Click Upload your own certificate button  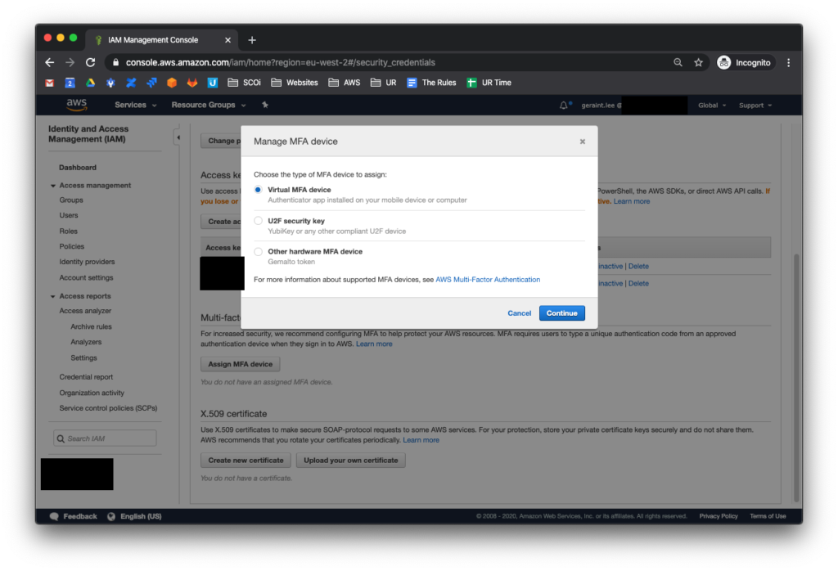(350, 461)
